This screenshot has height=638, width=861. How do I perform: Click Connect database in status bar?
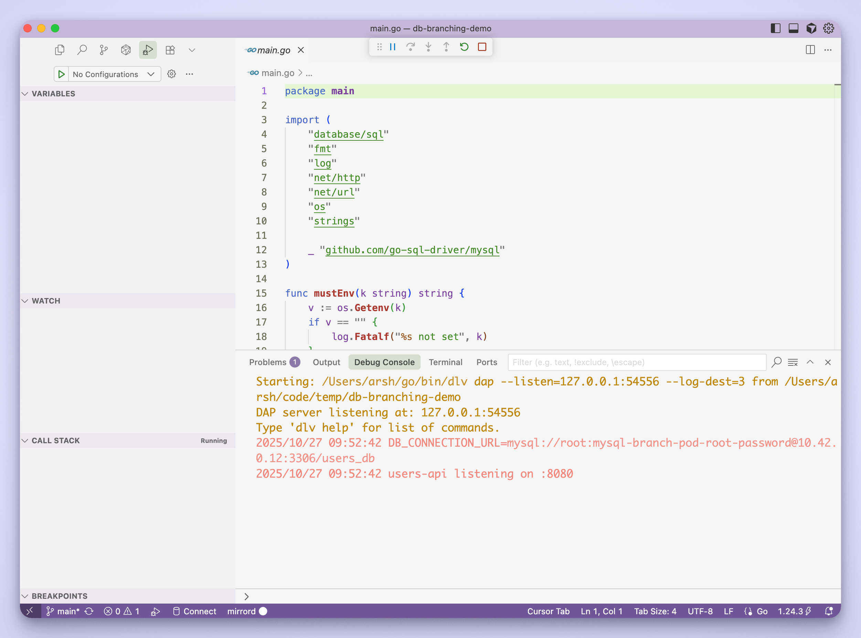coord(194,612)
